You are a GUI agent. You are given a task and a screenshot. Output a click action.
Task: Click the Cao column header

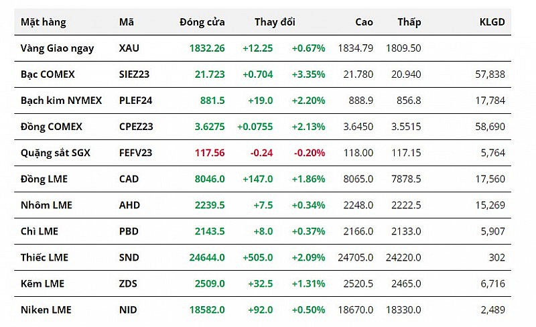click(x=364, y=22)
